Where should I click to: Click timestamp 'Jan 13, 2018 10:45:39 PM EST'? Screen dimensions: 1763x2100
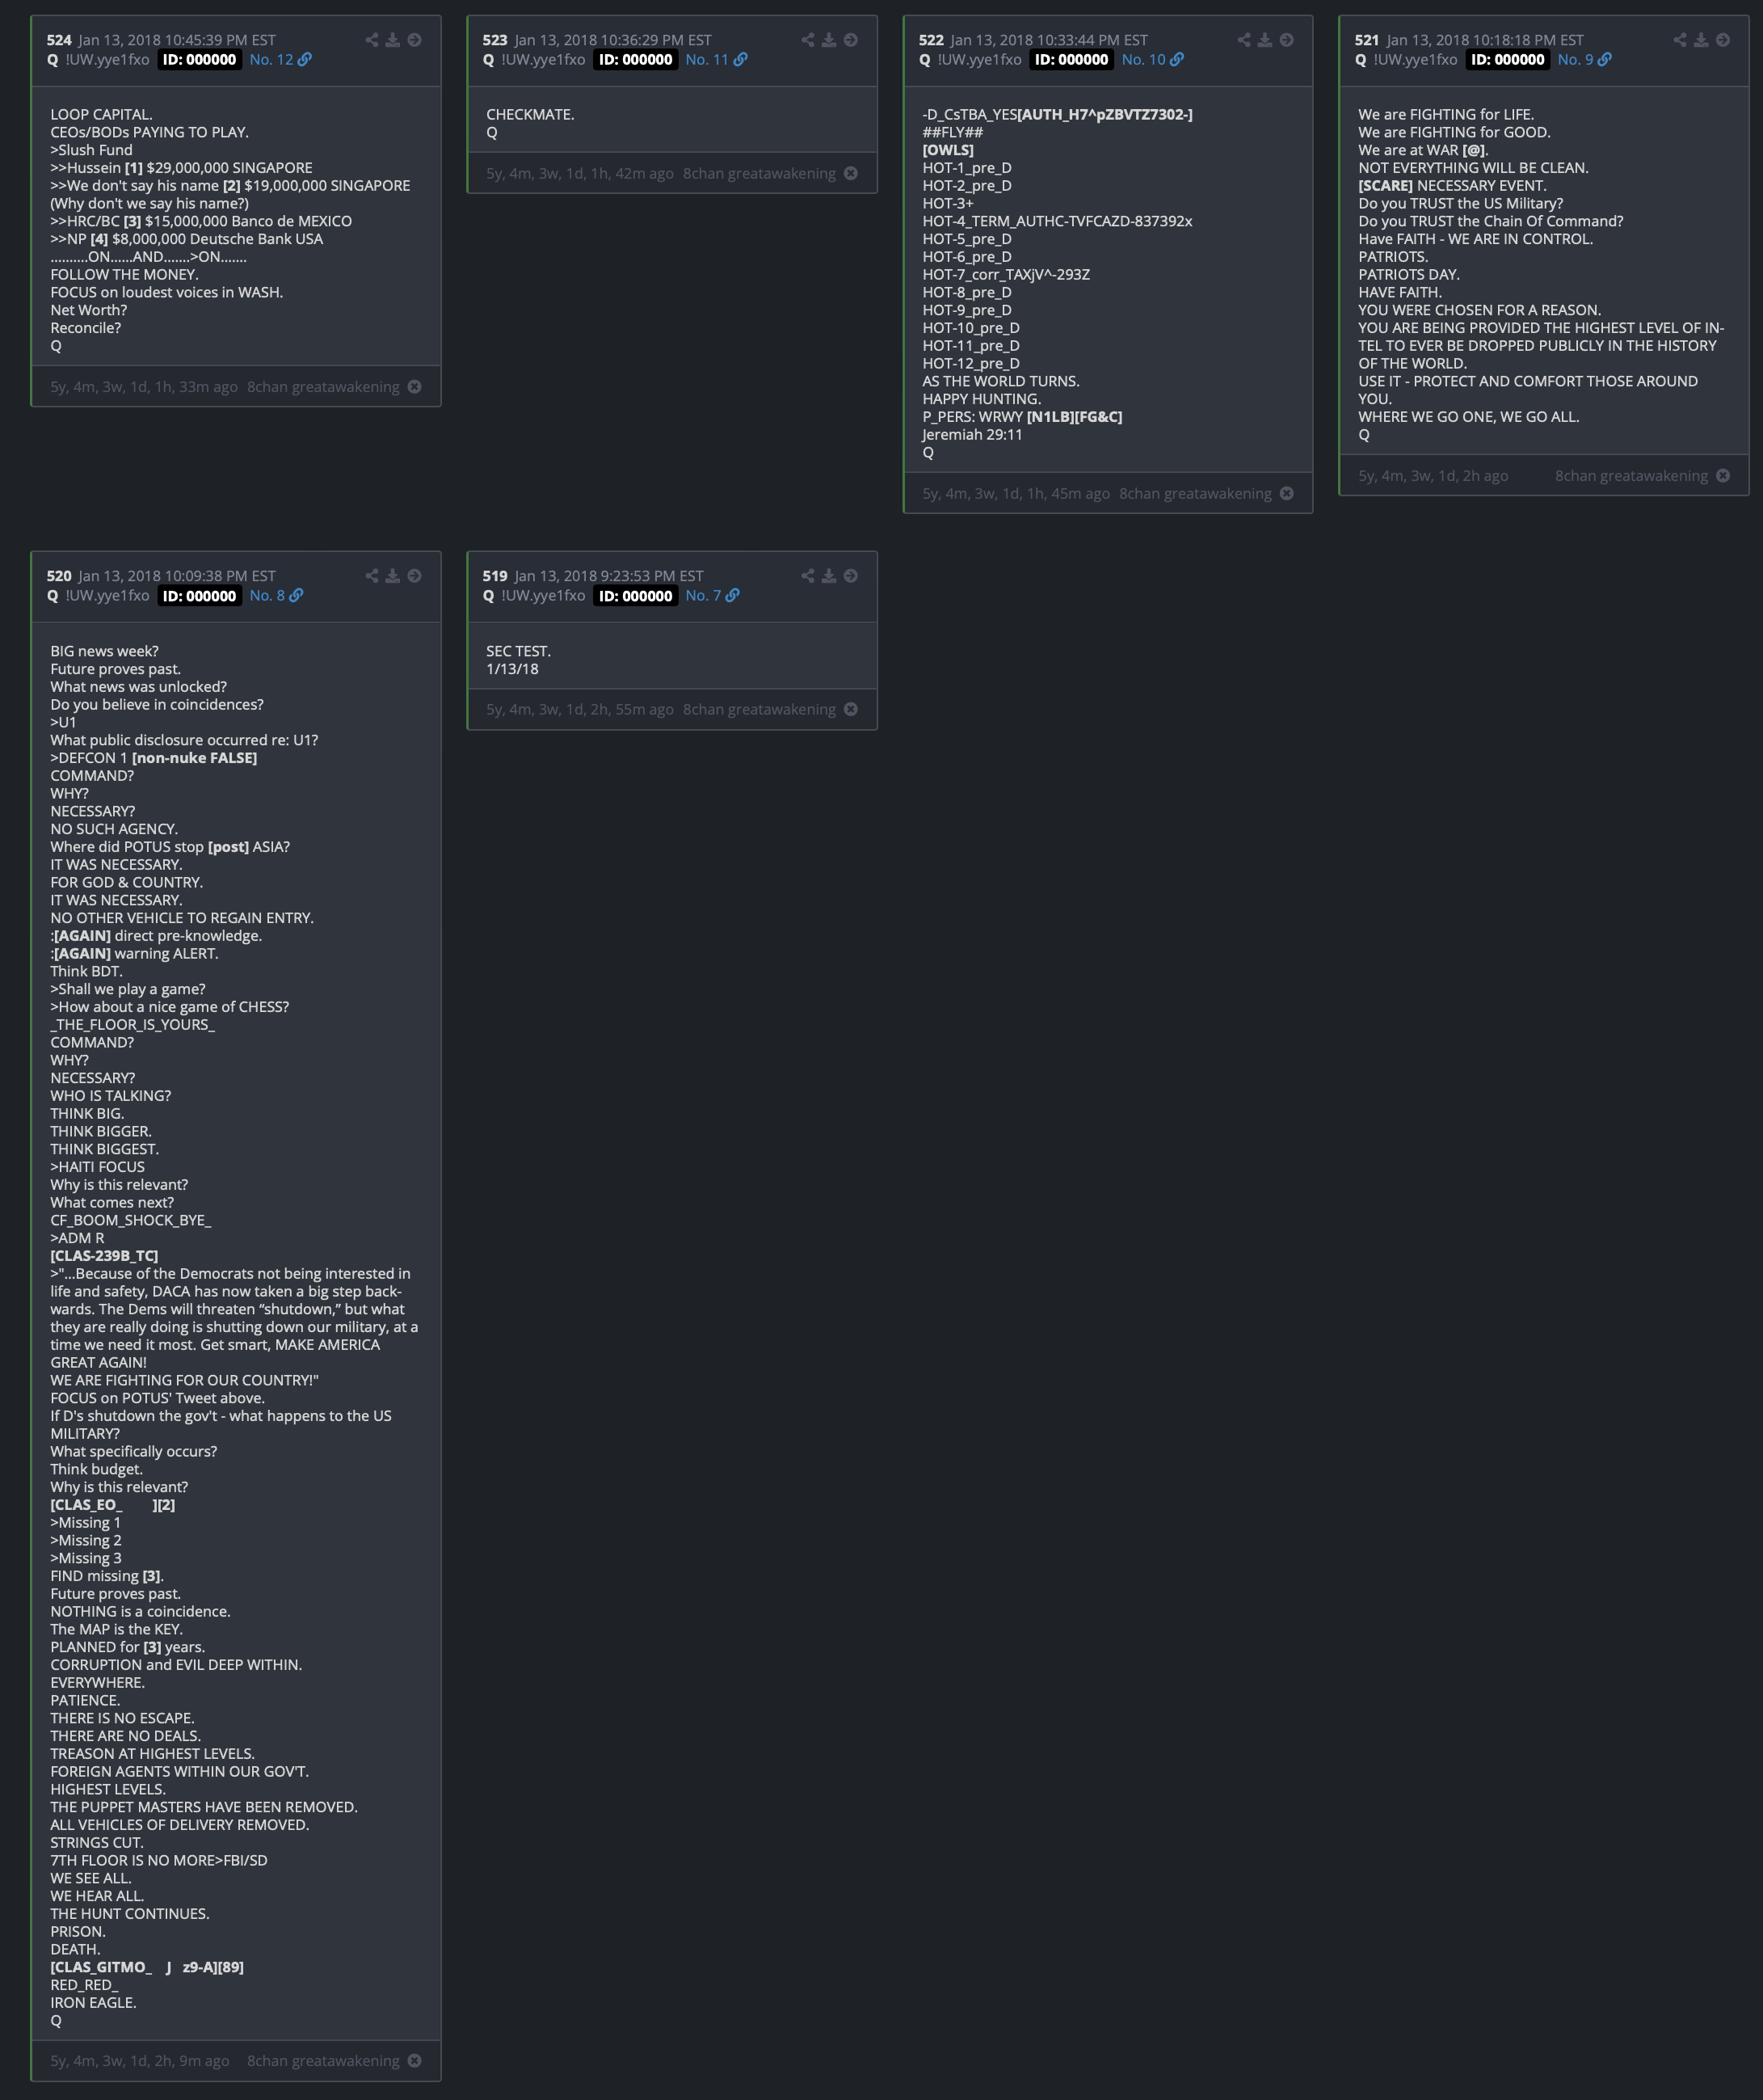tap(177, 40)
